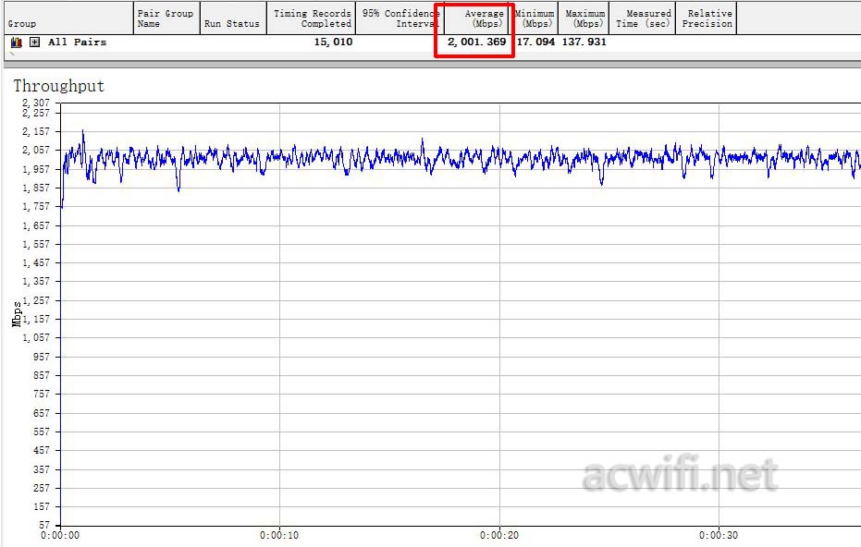
Task: Click Timing Records Completed column header
Action: pyautogui.click(x=312, y=18)
